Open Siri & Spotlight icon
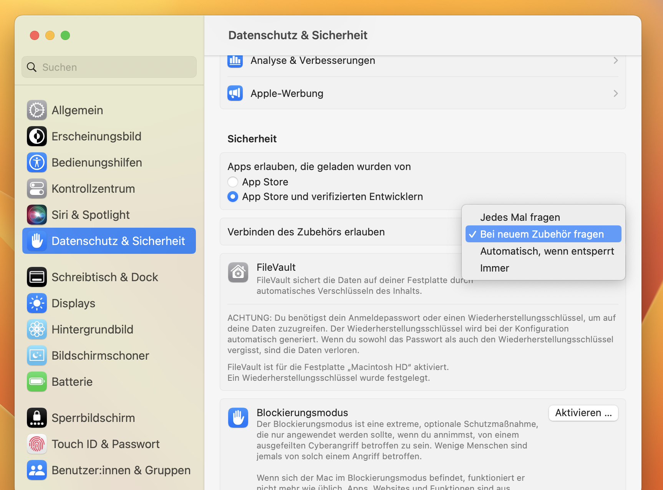The height and width of the screenshot is (490, 663). click(37, 215)
